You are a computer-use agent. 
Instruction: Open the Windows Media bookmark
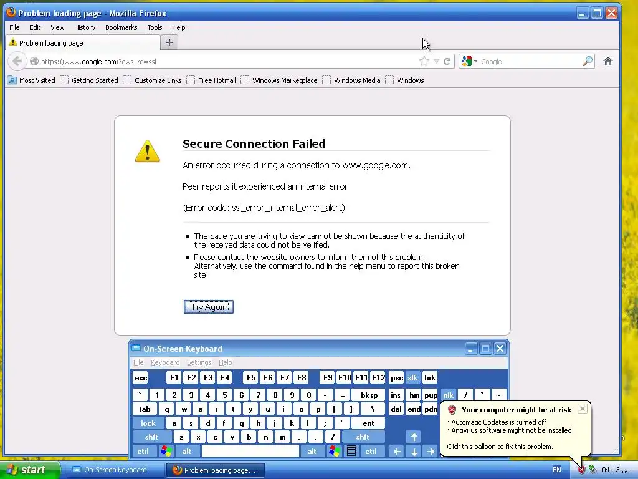[351, 80]
